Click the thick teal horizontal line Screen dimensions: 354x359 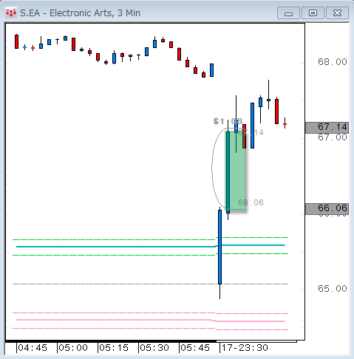pyautogui.click(x=150, y=246)
